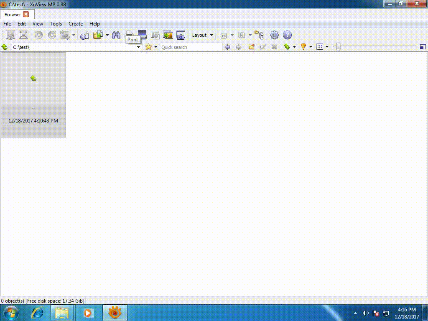Viewport: 428px width, 321px height.
Task: Click the Batch convert icon
Action: point(155,35)
